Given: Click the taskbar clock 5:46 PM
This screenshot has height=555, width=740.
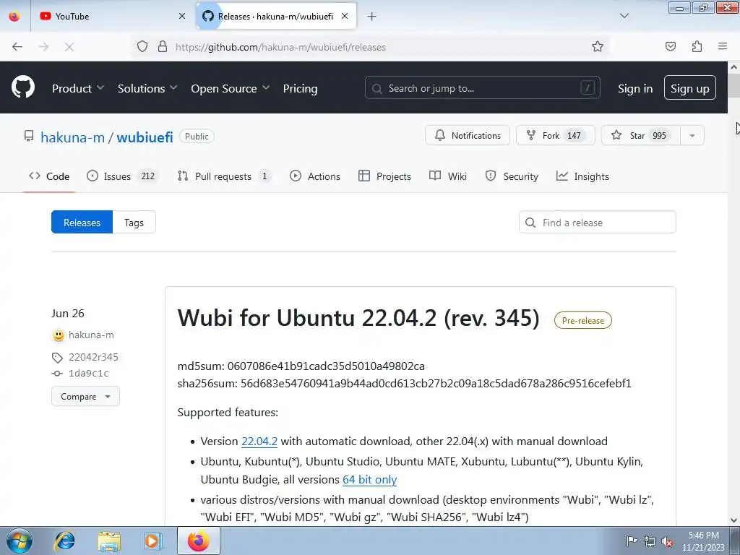Looking at the screenshot, I should pos(703,541).
